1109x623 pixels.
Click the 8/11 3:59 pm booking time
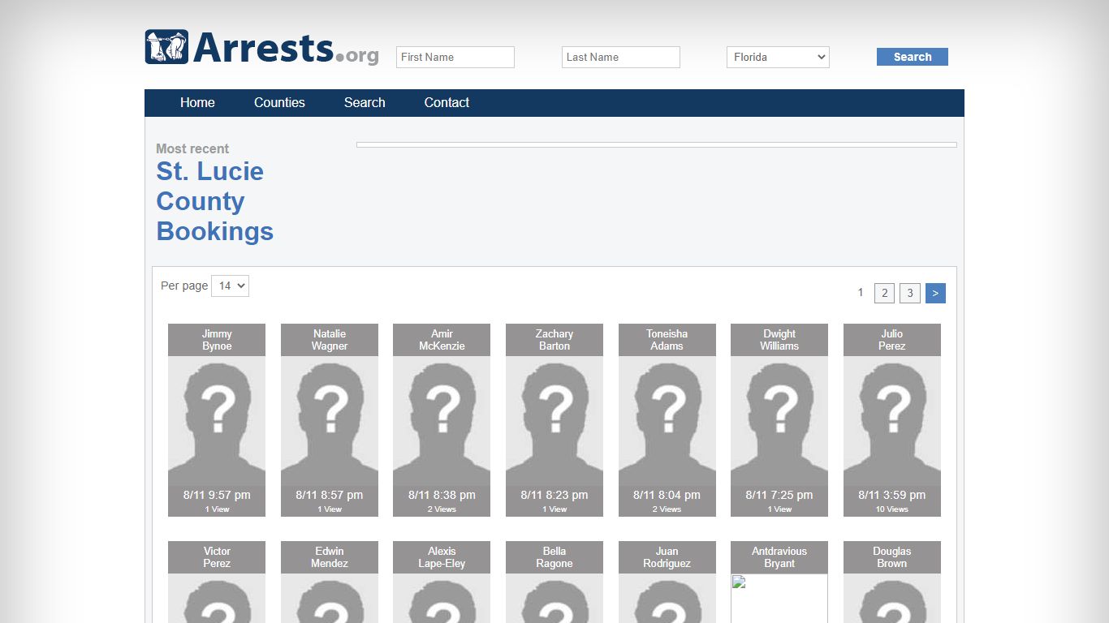click(892, 495)
